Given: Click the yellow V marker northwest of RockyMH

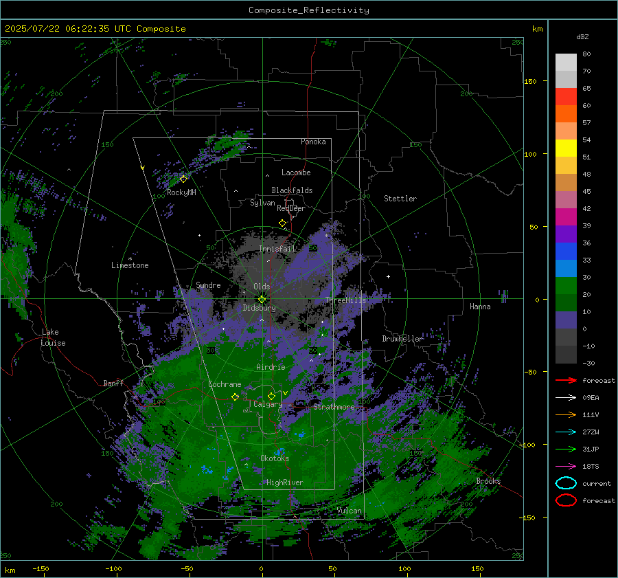Looking at the screenshot, I should coord(143,168).
